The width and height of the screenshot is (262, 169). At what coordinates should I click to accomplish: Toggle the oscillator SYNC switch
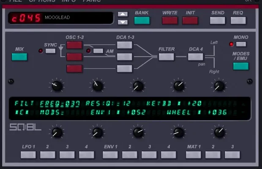50,51
